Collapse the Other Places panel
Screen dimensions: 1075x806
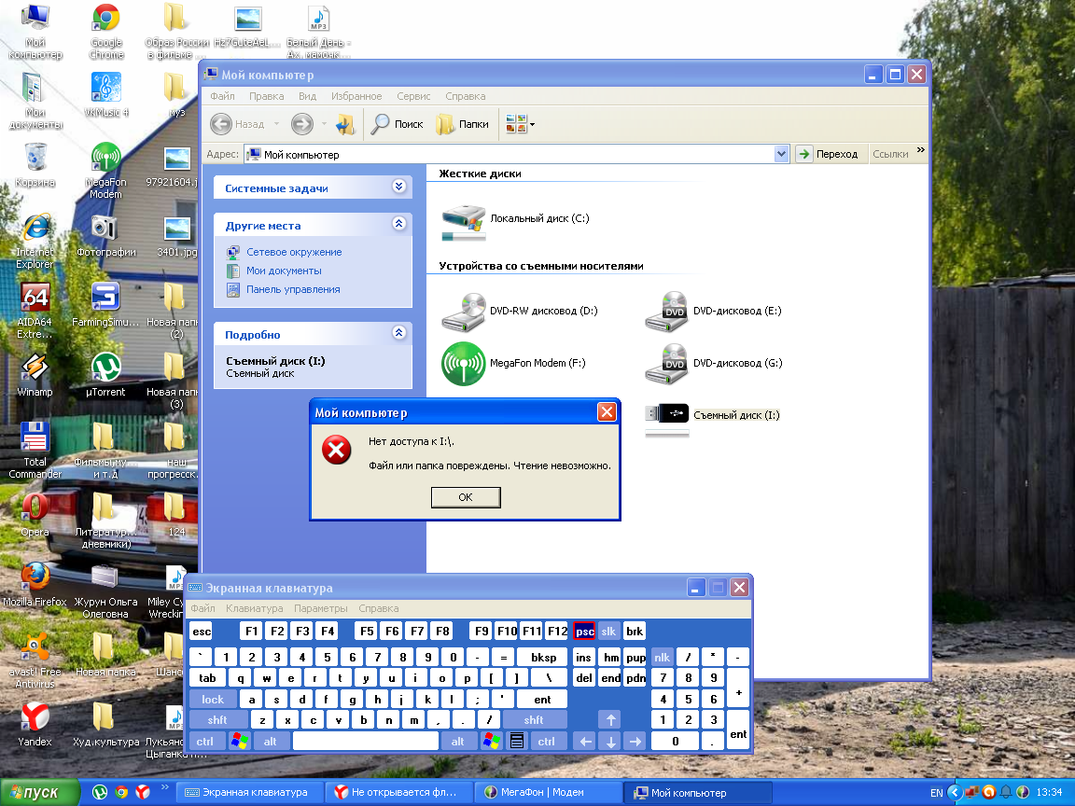coord(399,224)
